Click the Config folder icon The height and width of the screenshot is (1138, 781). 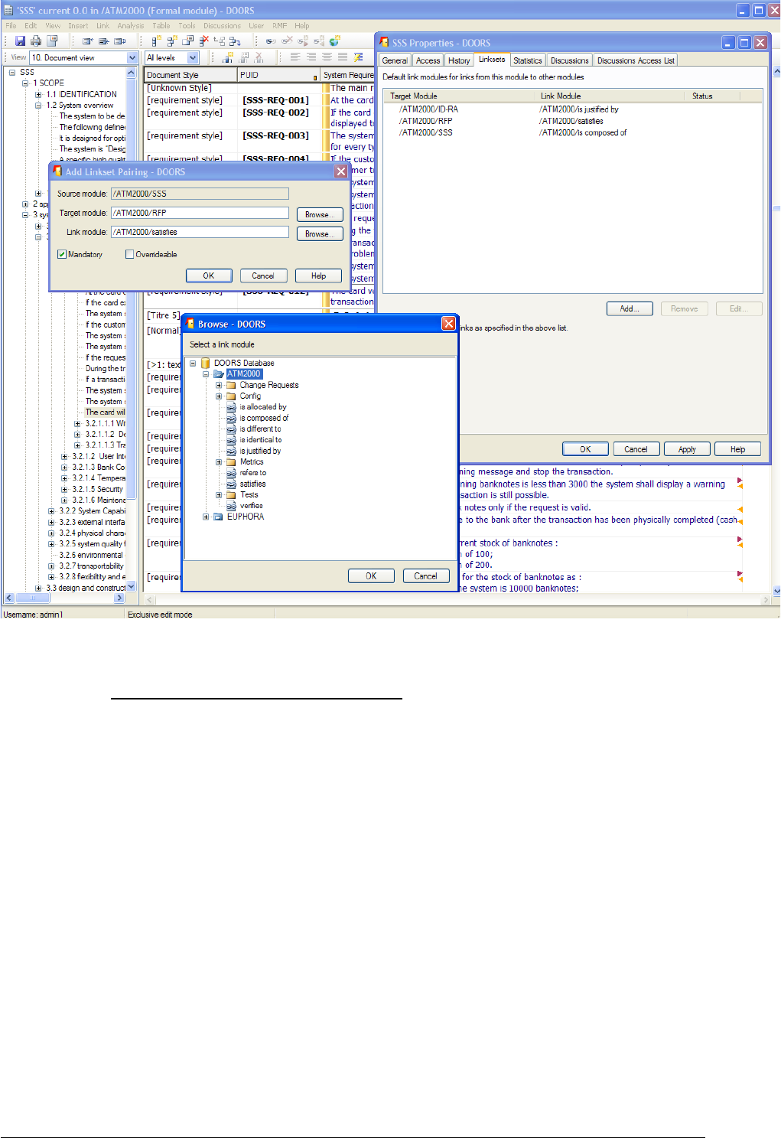click(231, 396)
